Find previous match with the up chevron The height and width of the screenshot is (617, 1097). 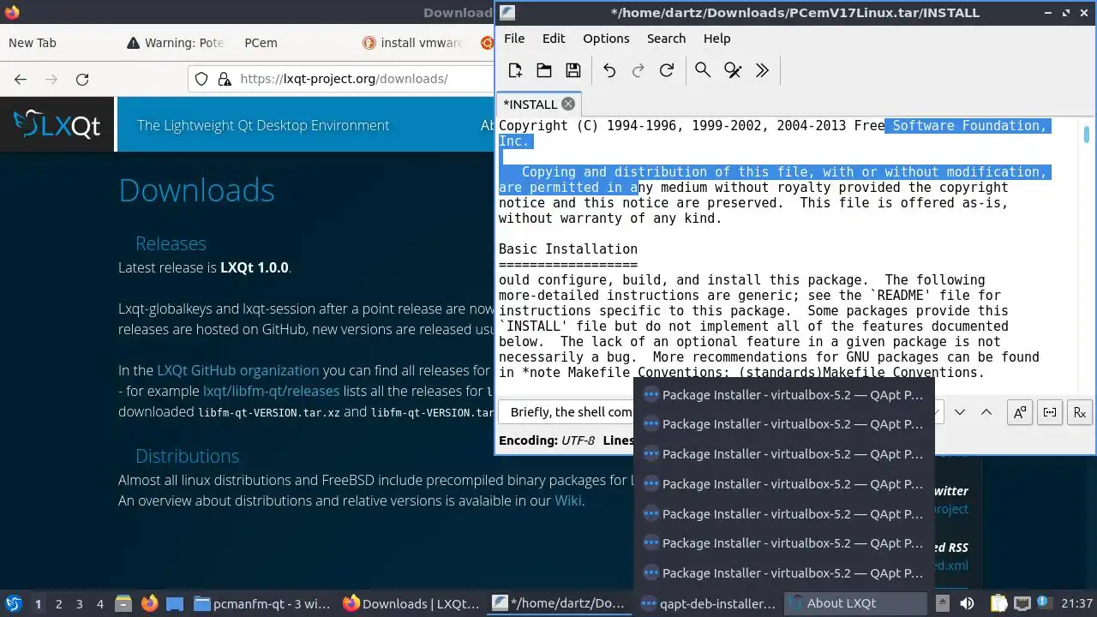(986, 412)
